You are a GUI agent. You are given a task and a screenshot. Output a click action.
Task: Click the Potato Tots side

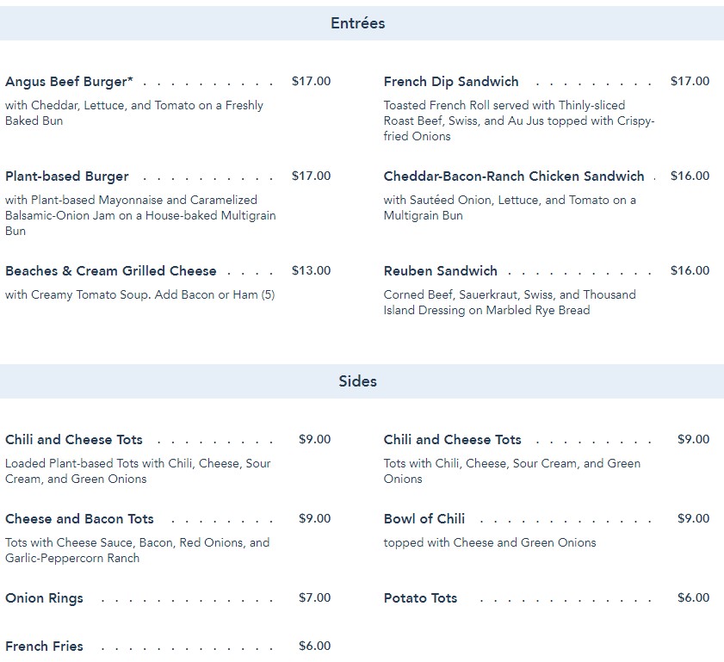click(x=420, y=598)
